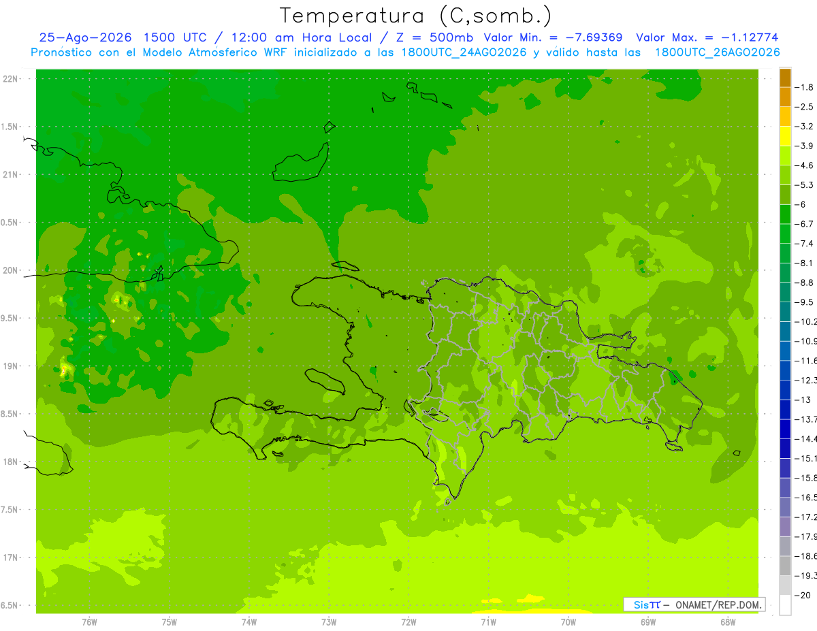Image resolution: width=817 pixels, height=631 pixels.
Task: Click the "70W" longitude label
Action: pyautogui.click(x=568, y=621)
